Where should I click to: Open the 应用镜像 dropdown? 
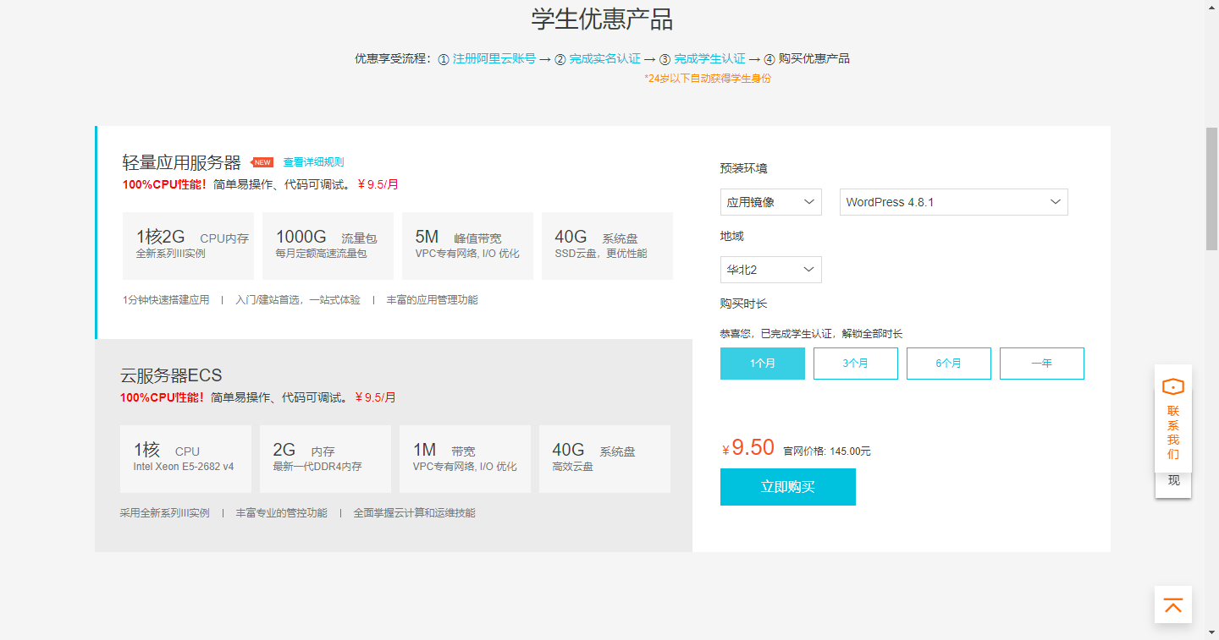coord(770,202)
